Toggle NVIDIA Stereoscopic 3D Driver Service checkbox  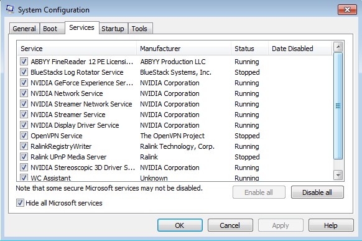[24, 168]
